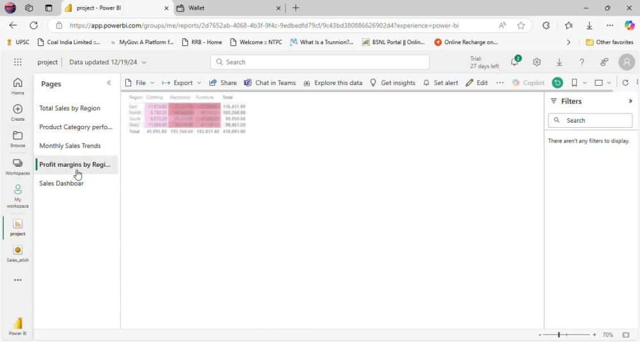The width and height of the screenshot is (640, 342).
Task: Open Workspaces in the left navigation
Action: pyautogui.click(x=17, y=167)
